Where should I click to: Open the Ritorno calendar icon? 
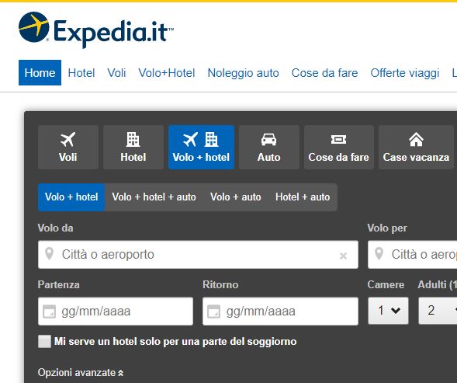tap(213, 312)
